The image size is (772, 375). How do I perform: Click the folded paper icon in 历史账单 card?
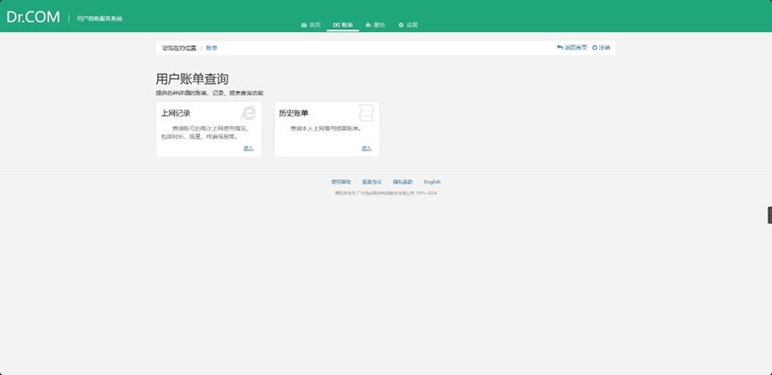click(366, 112)
